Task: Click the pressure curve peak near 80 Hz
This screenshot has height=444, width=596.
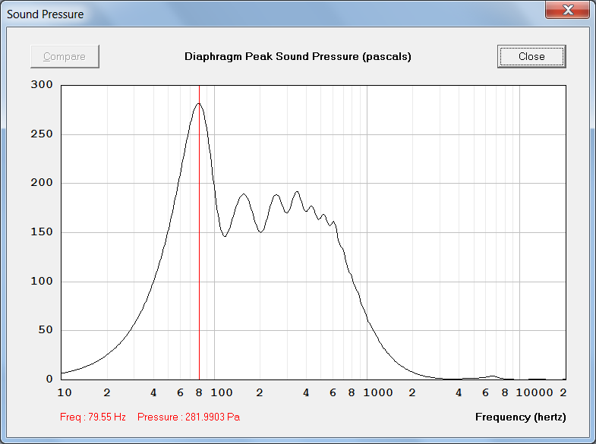Action: [x=199, y=104]
